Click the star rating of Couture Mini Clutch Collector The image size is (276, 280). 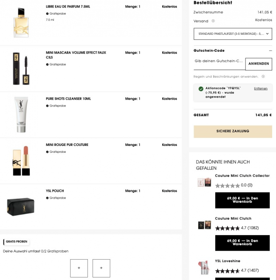coord(227,185)
